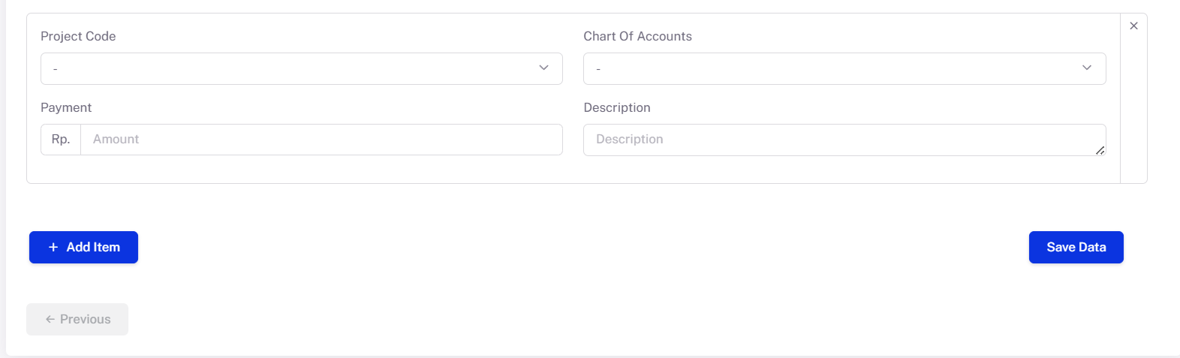Click the Chart Of Accounts chevron arrow
Image resolution: width=1180 pixels, height=358 pixels.
(1086, 68)
